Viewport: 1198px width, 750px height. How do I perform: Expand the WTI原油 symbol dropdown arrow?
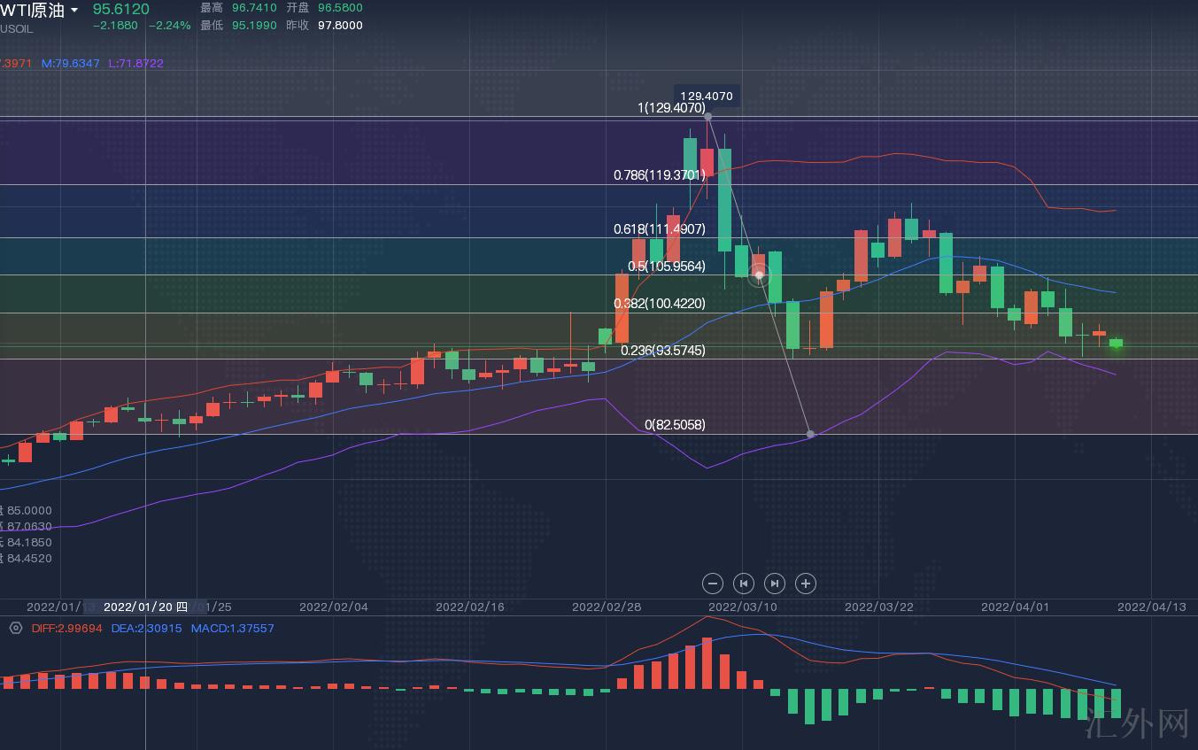74,11
